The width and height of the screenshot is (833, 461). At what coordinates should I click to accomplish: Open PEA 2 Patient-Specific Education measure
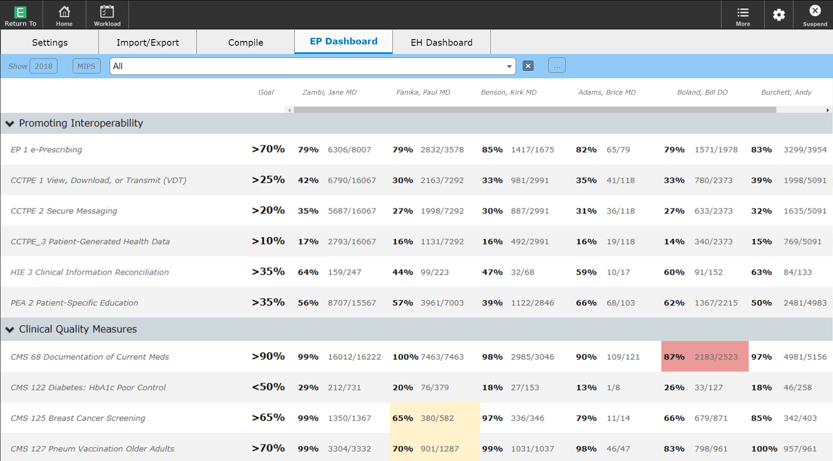click(74, 303)
